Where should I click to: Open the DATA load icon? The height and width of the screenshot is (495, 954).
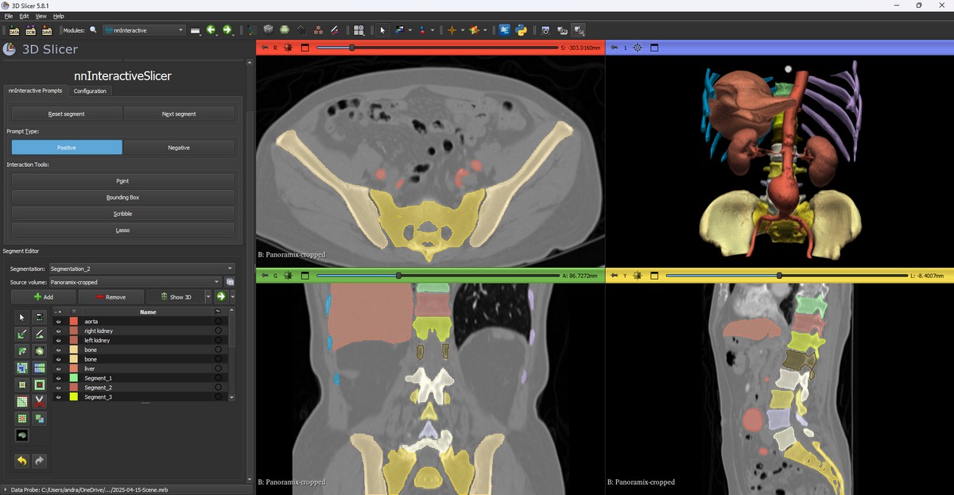[x=14, y=30]
